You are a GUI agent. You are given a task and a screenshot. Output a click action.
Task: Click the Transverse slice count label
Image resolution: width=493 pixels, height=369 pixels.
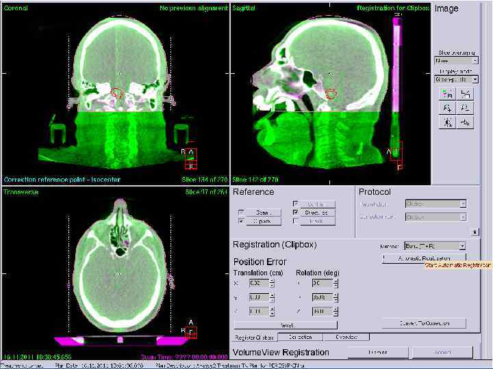(206, 192)
